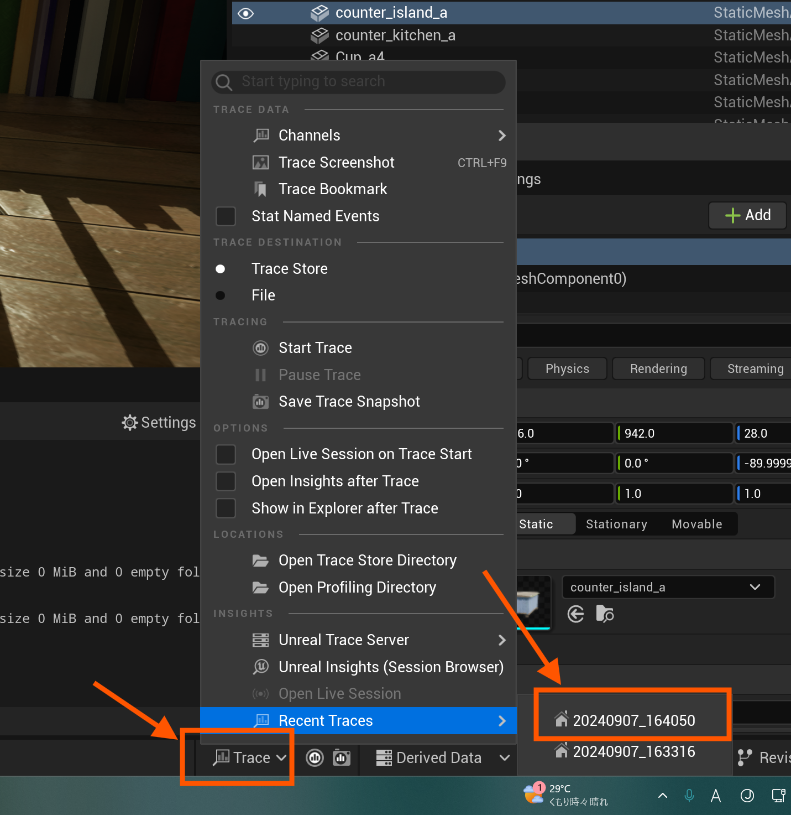Tick the Open Insights after Trace checkbox

tap(226, 481)
